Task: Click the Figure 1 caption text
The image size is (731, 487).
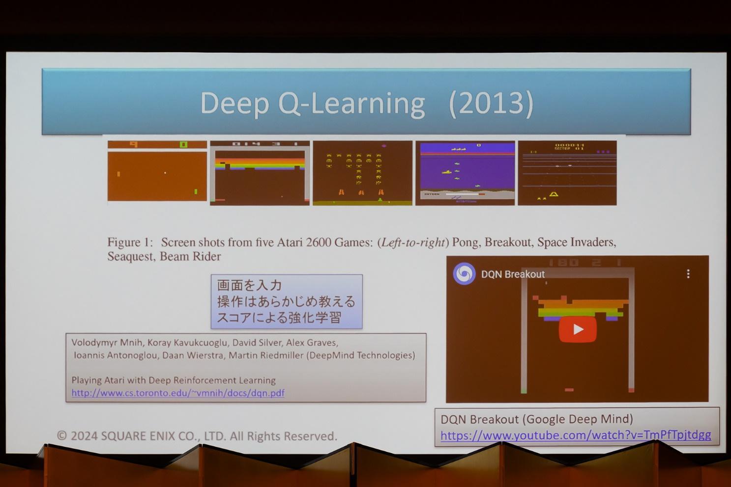Action: point(362,249)
